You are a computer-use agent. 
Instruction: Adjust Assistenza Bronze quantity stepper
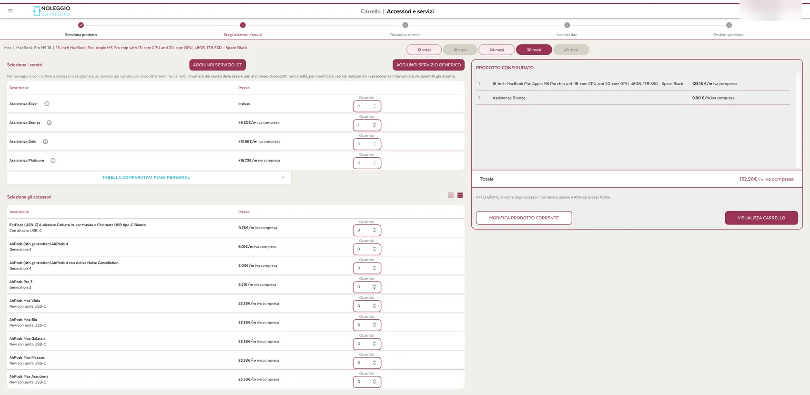[375, 125]
